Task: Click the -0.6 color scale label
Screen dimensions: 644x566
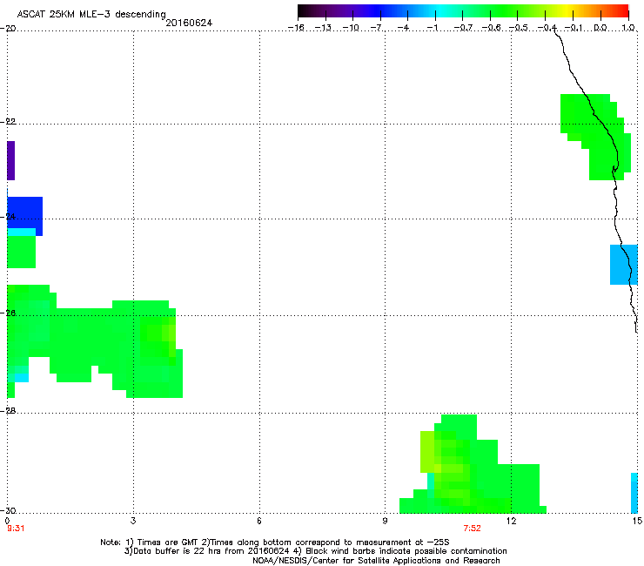Action: tap(491, 28)
